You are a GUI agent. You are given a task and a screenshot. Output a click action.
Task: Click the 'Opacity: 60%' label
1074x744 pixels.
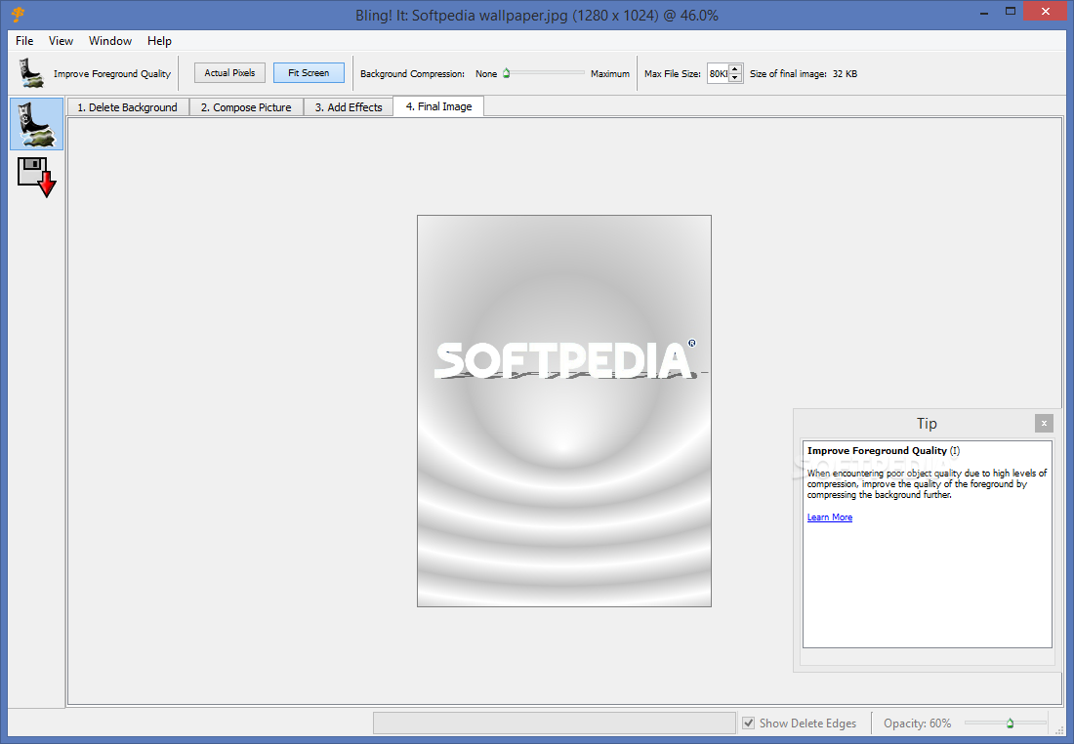[917, 723]
